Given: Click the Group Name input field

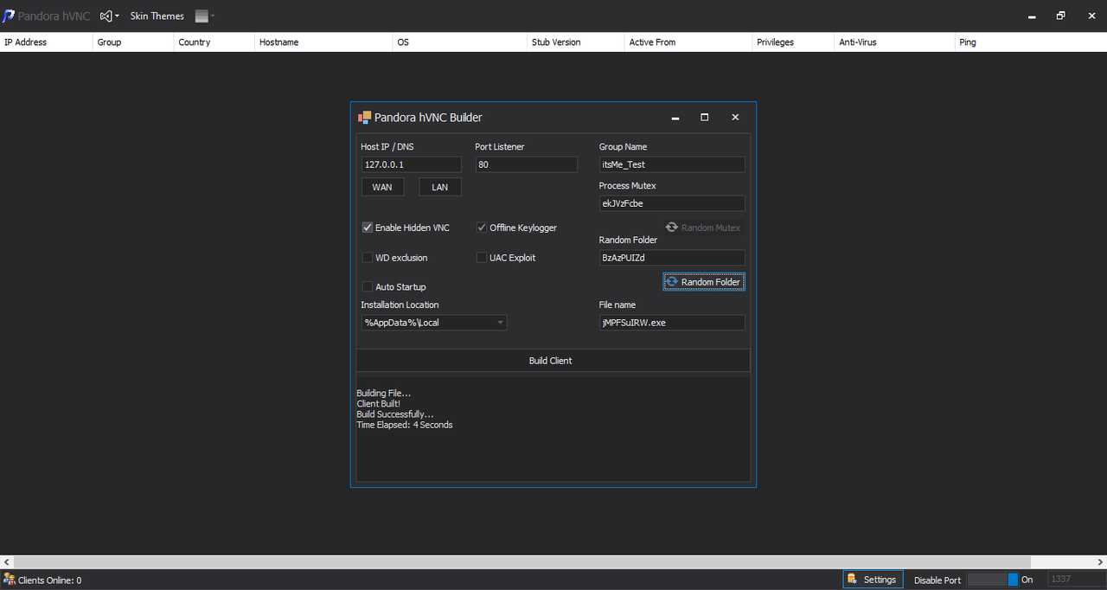Looking at the screenshot, I should [672, 164].
